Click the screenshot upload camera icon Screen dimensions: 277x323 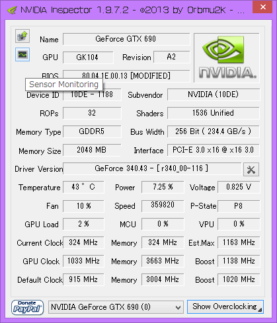22,36
